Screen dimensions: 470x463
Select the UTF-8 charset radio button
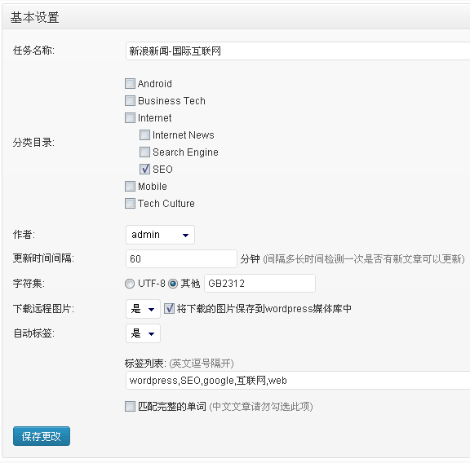click(x=130, y=284)
